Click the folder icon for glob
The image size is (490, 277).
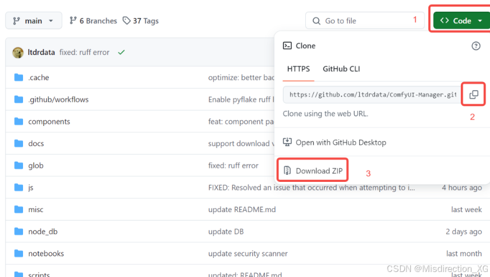coord(19,165)
